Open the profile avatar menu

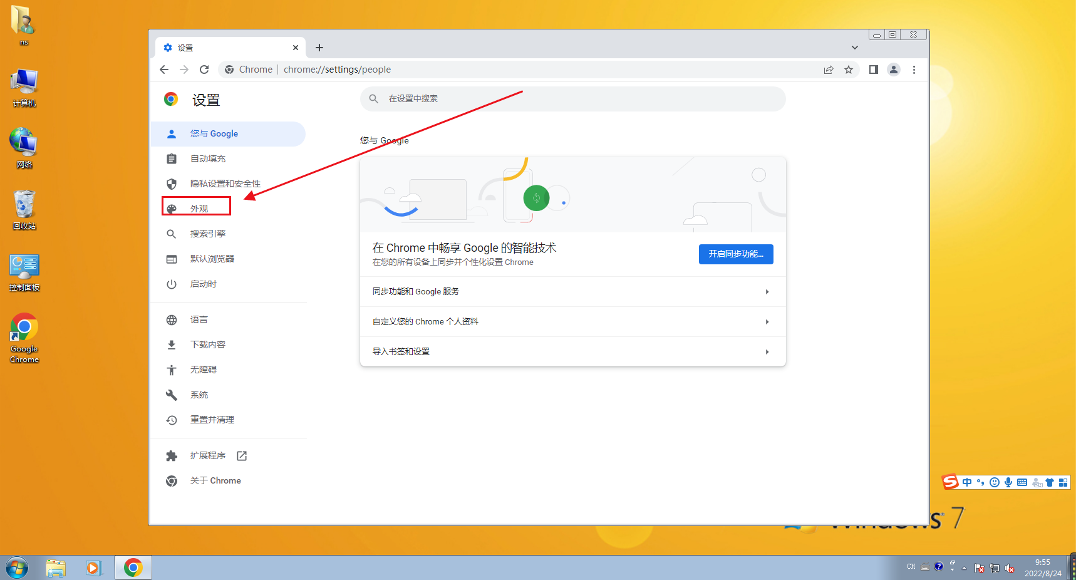[x=894, y=70]
